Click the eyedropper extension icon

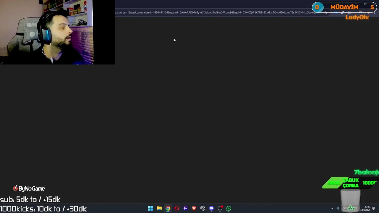(x=343, y=12)
